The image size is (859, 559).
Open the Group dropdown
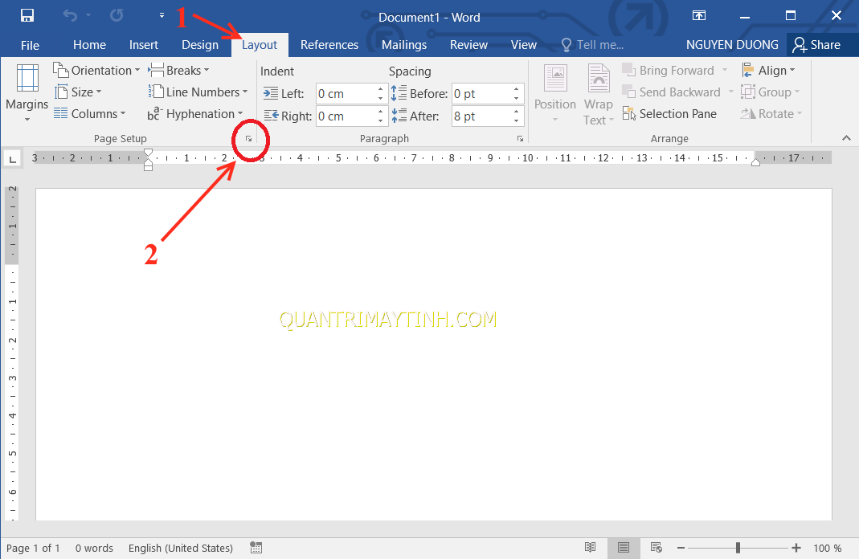coord(771,92)
